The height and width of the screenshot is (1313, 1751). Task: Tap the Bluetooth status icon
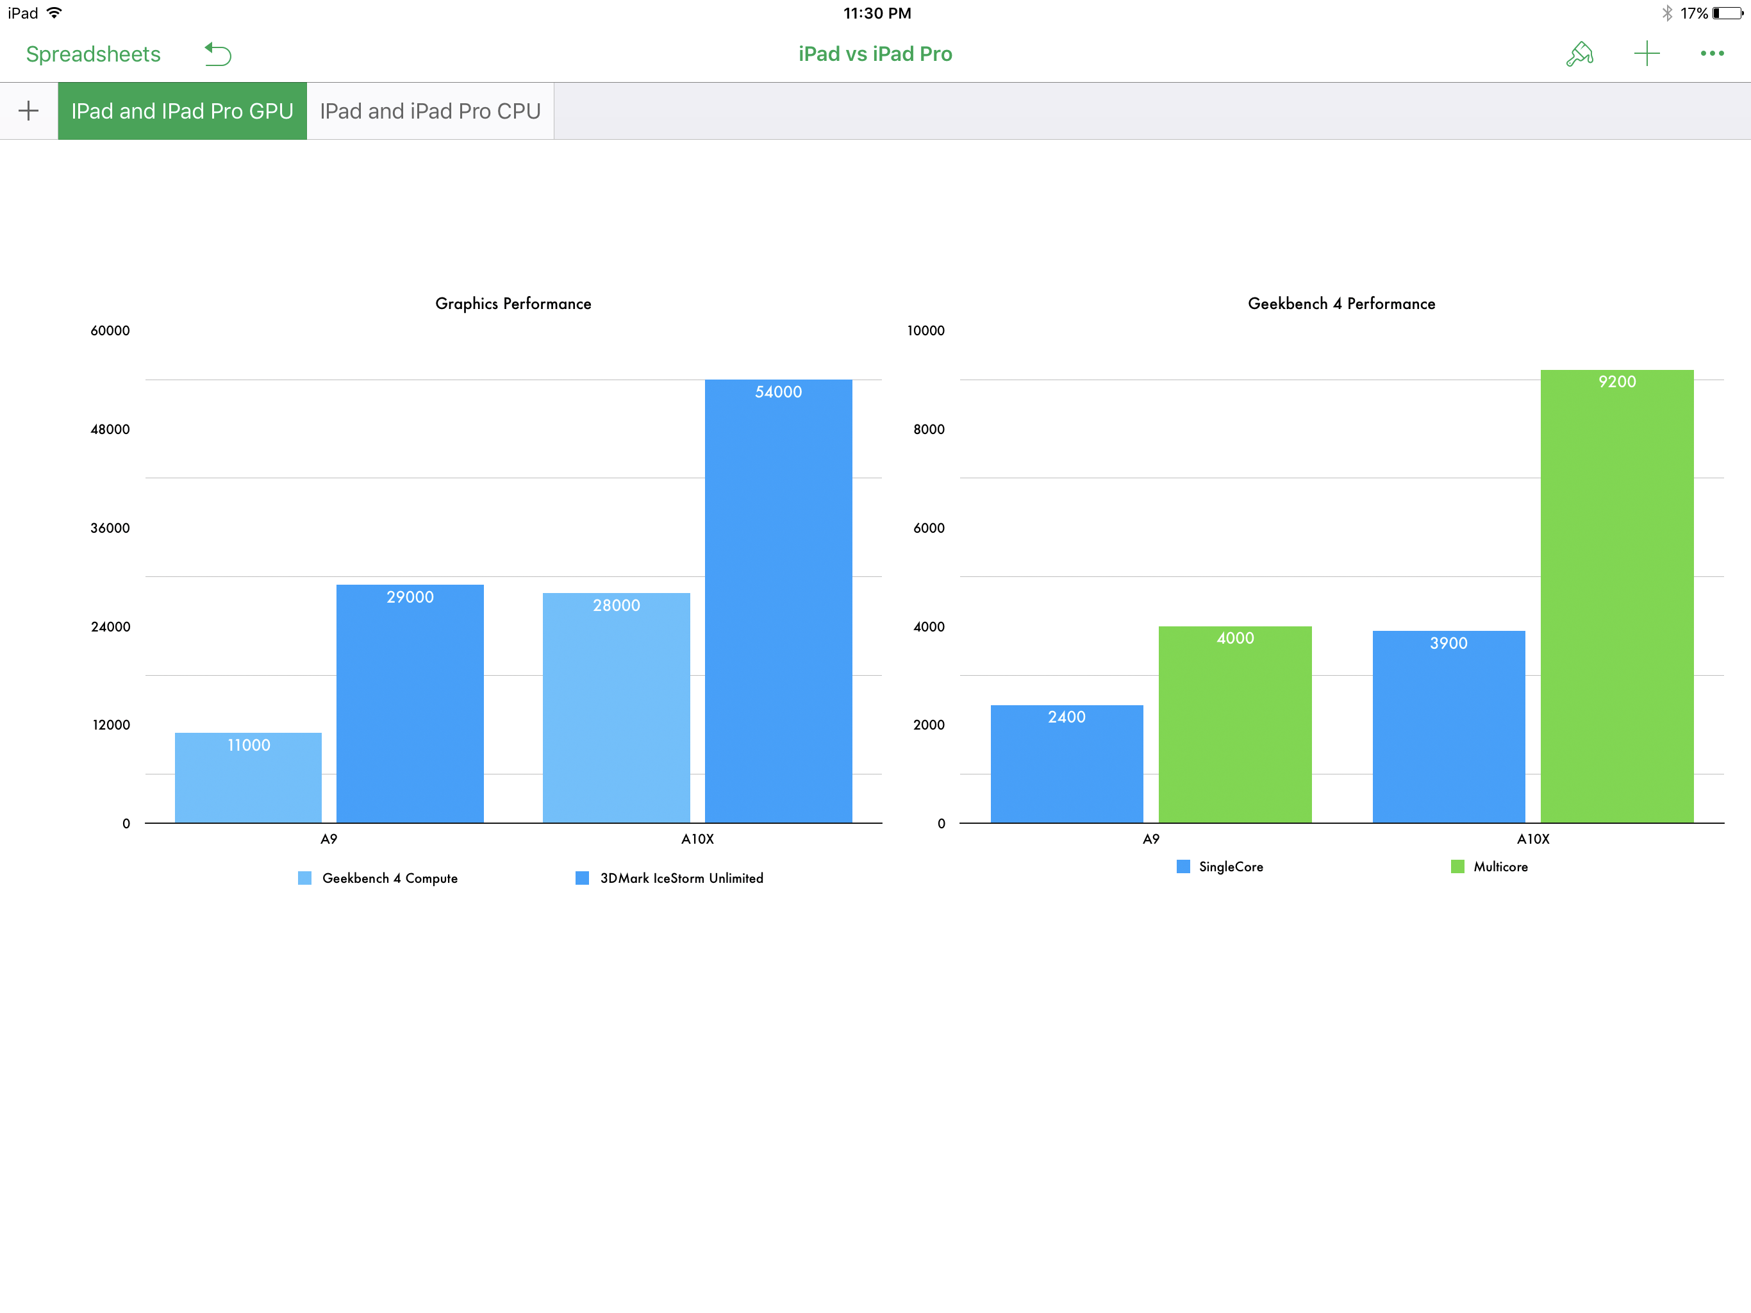[1666, 13]
